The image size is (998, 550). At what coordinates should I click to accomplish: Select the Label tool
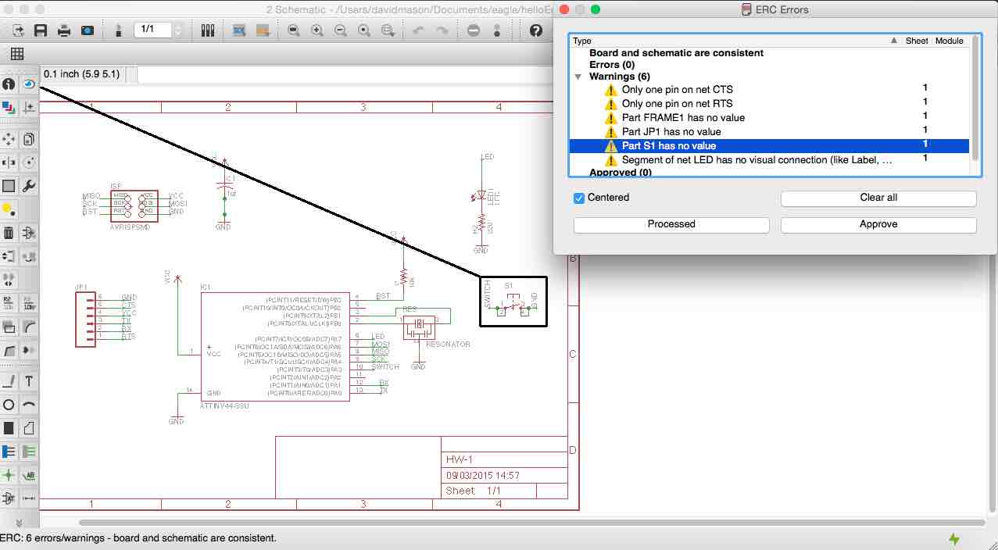pyautogui.click(x=29, y=475)
